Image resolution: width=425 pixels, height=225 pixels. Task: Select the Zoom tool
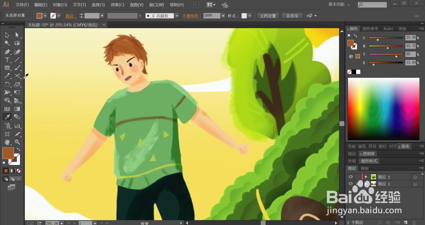pos(17,142)
